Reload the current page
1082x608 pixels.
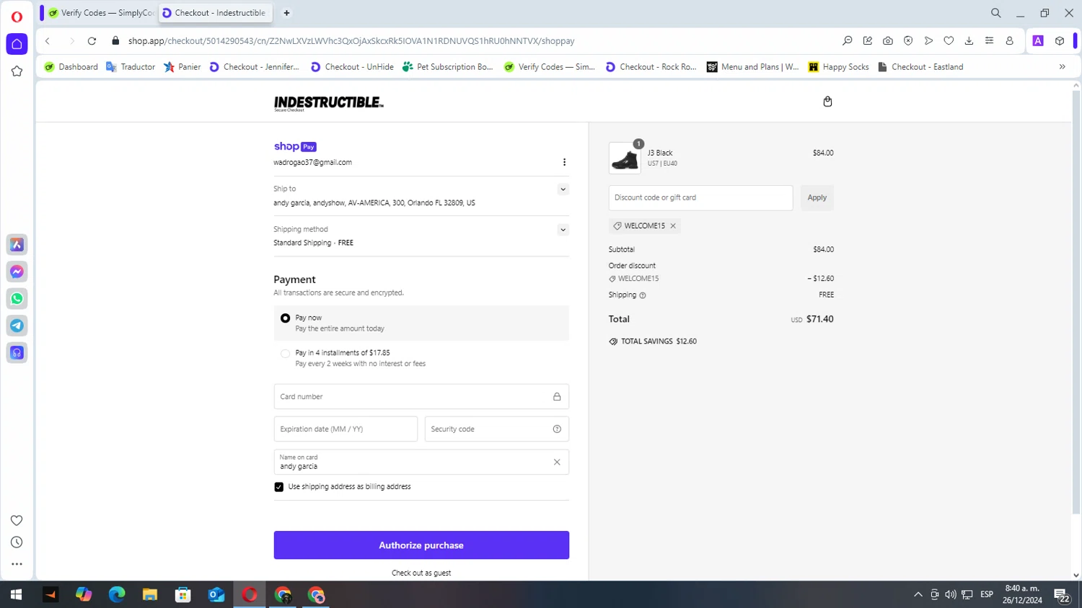pyautogui.click(x=92, y=41)
